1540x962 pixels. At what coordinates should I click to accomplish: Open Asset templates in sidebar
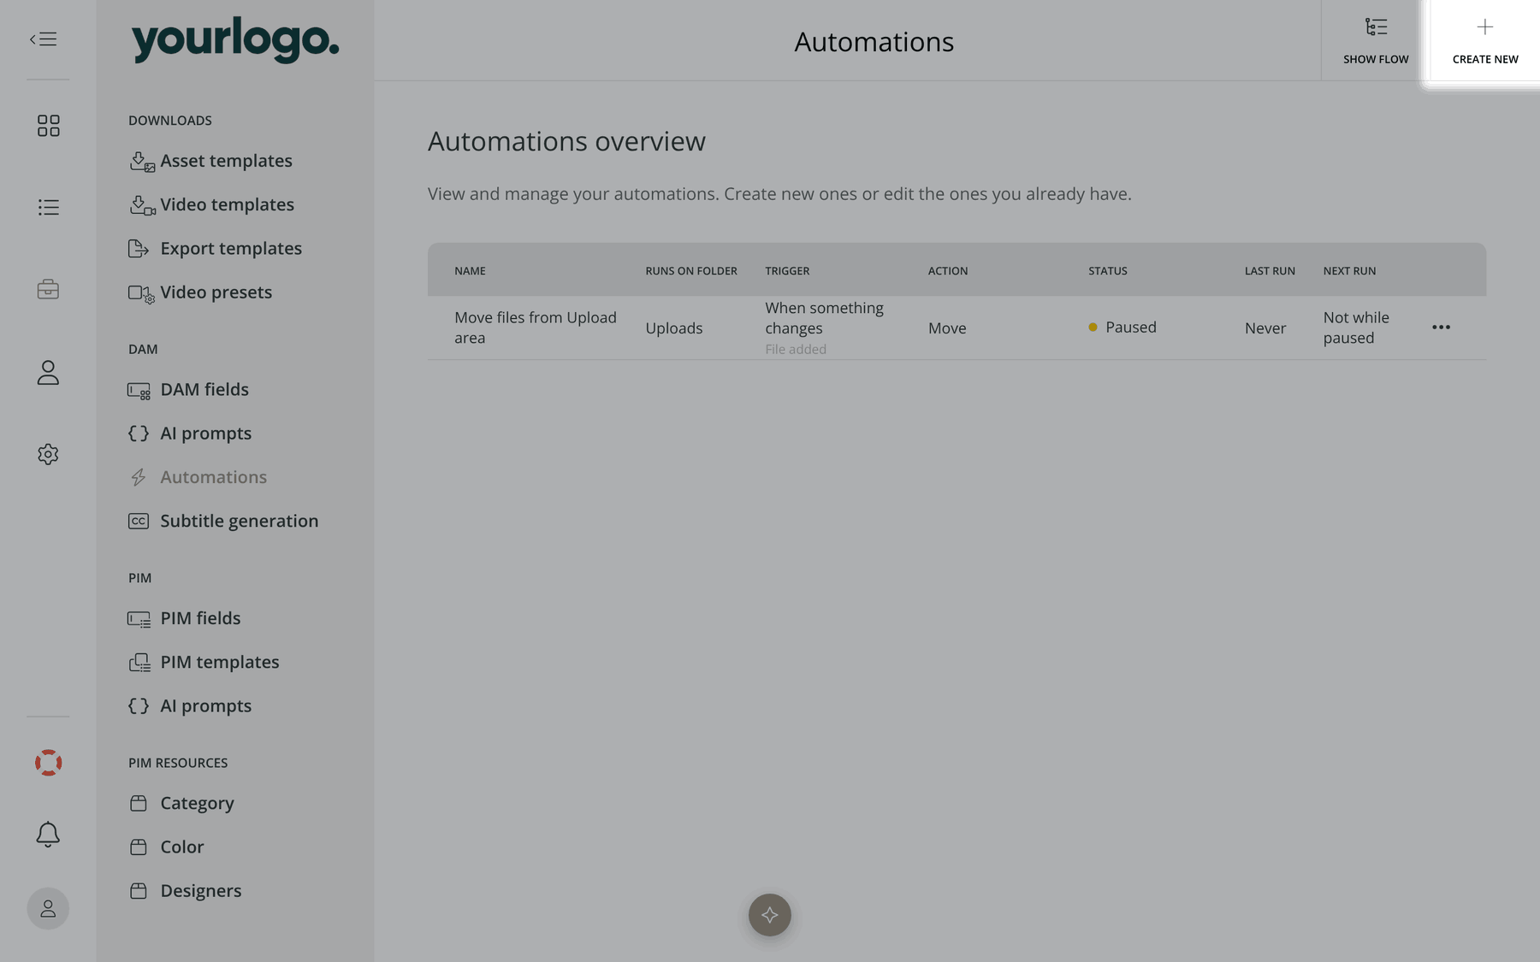(210, 161)
